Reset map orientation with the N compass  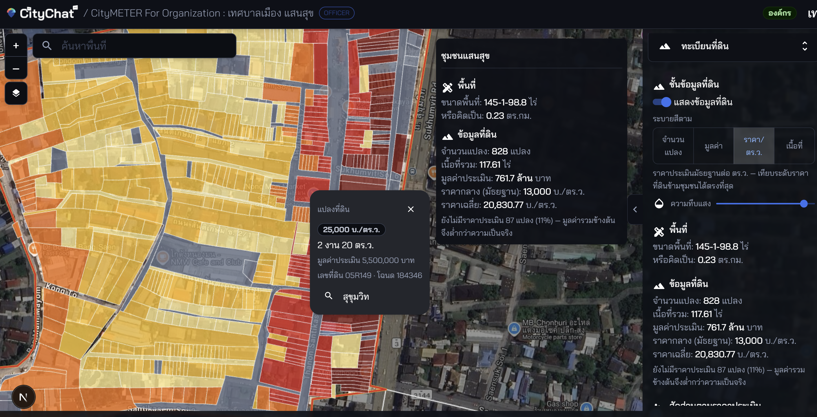(23, 397)
